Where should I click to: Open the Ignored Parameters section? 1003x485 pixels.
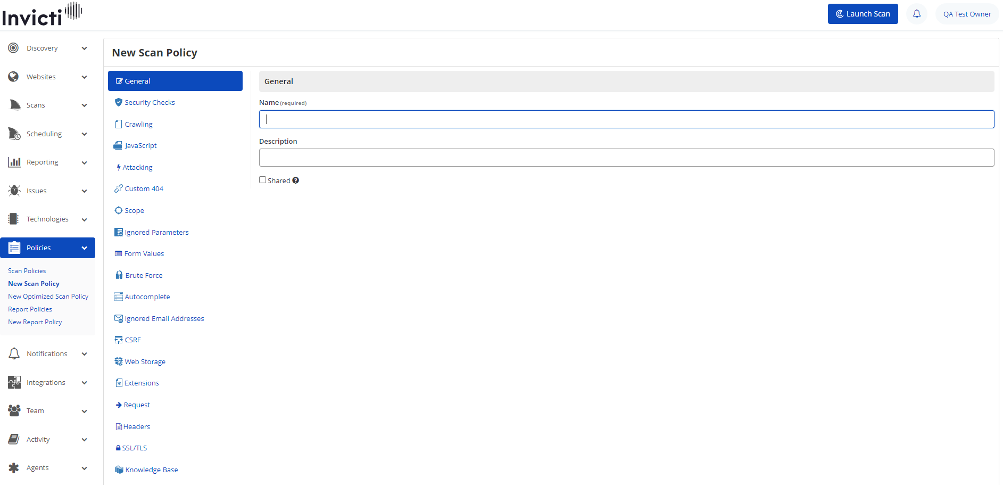tap(152, 232)
